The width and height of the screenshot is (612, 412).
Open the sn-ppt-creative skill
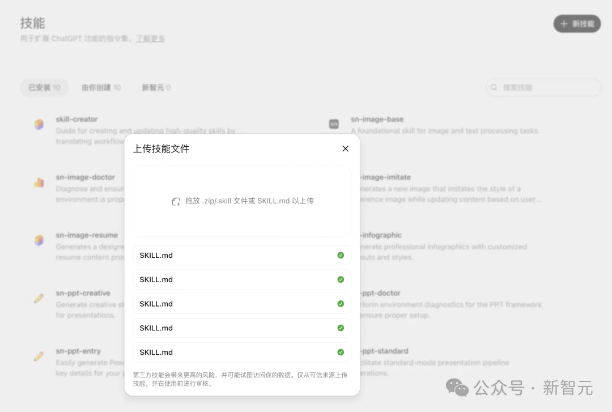[83, 293]
